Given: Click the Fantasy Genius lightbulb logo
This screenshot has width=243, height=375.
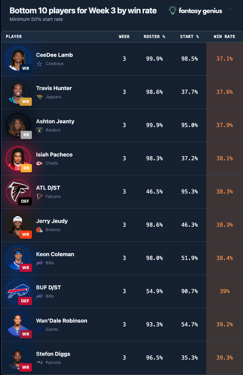Looking at the screenshot, I should point(172,10).
